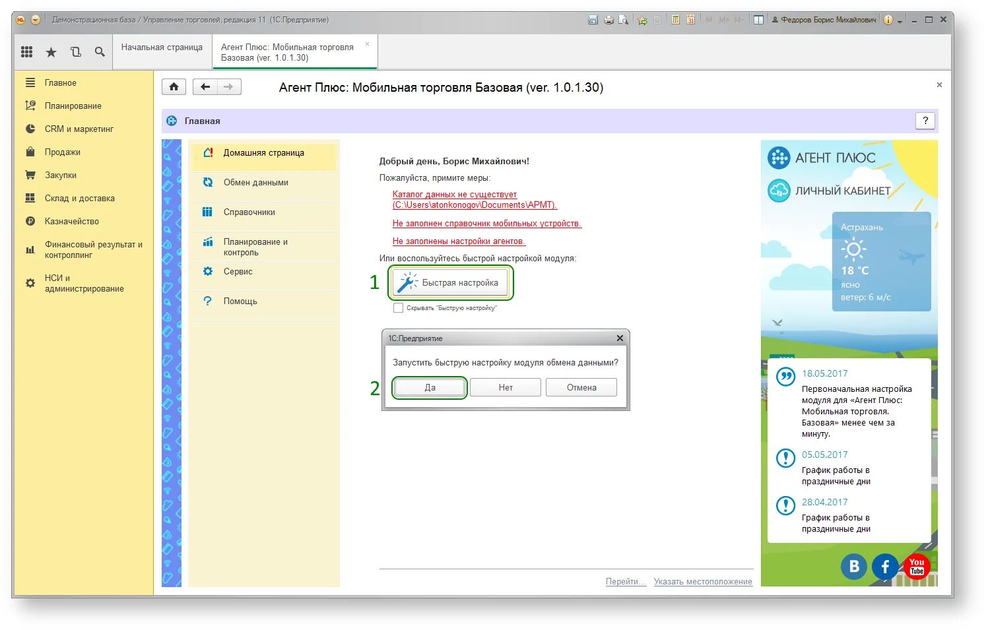Screen dimensions: 986x630
Task: Click Каталог данных не существует warning link
Action: (x=475, y=200)
